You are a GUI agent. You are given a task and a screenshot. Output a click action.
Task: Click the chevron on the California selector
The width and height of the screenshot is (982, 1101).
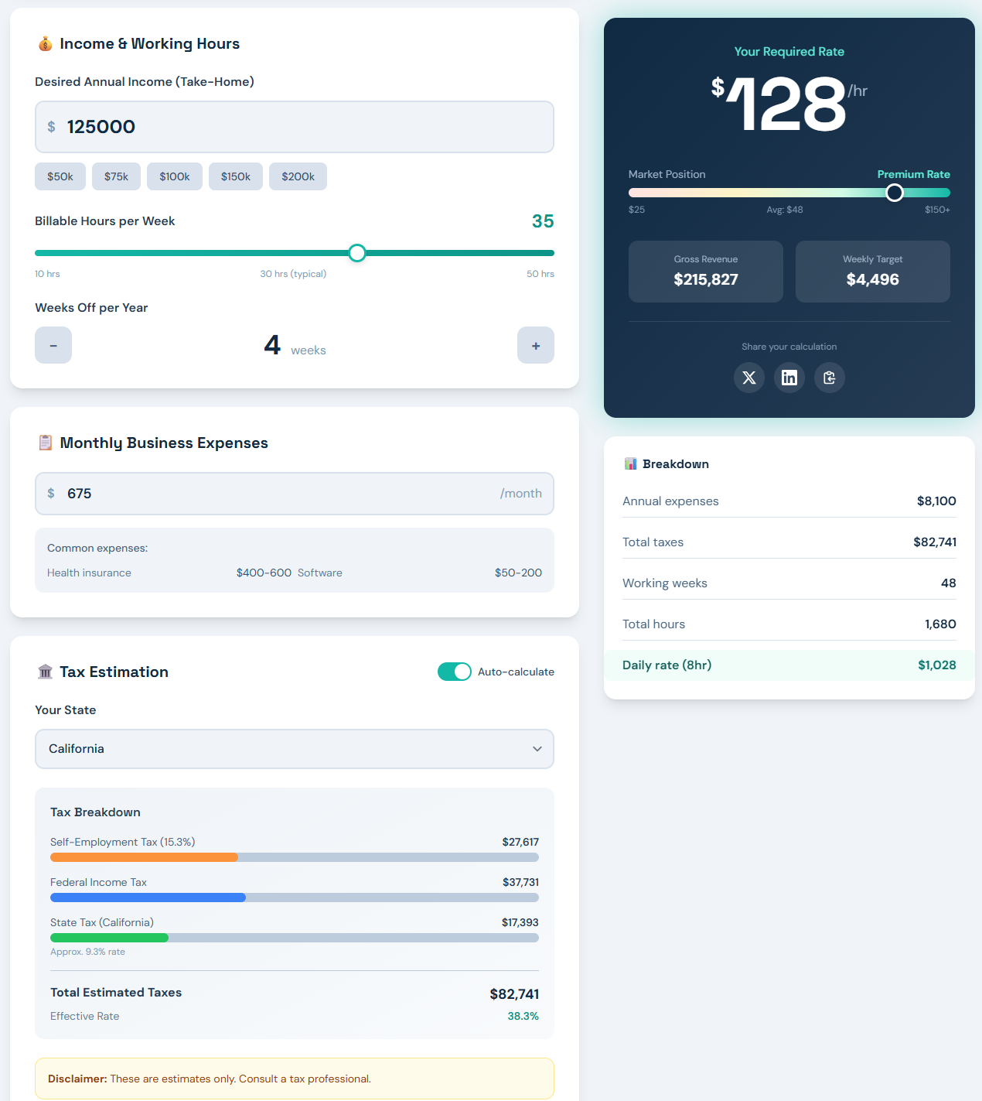(537, 749)
